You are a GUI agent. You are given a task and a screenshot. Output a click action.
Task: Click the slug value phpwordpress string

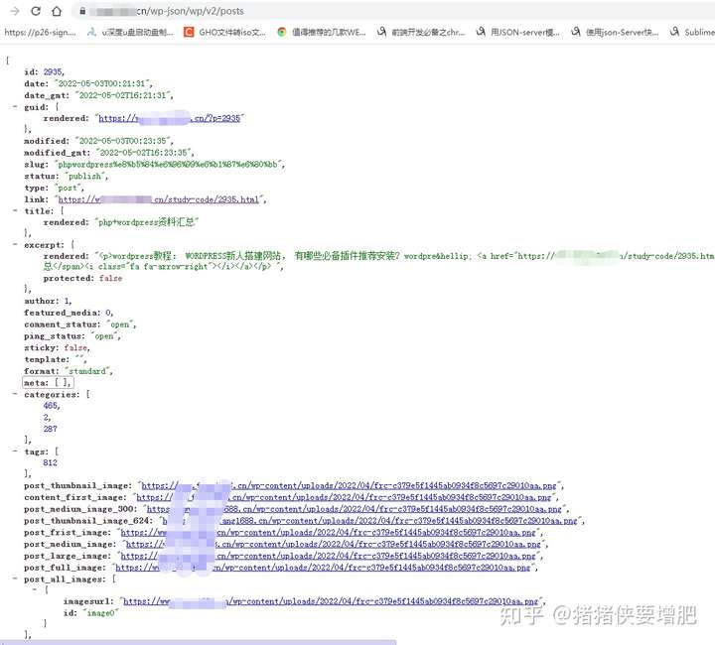tap(168, 165)
